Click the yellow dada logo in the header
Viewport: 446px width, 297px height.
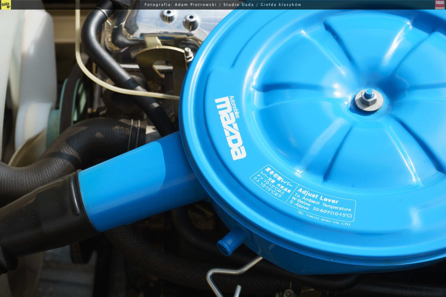(x=5, y=4)
